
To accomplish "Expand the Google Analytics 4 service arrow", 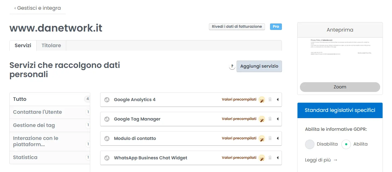I will 277,100.
